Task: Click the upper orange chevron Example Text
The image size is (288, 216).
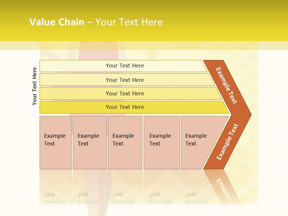Action: tap(226, 85)
